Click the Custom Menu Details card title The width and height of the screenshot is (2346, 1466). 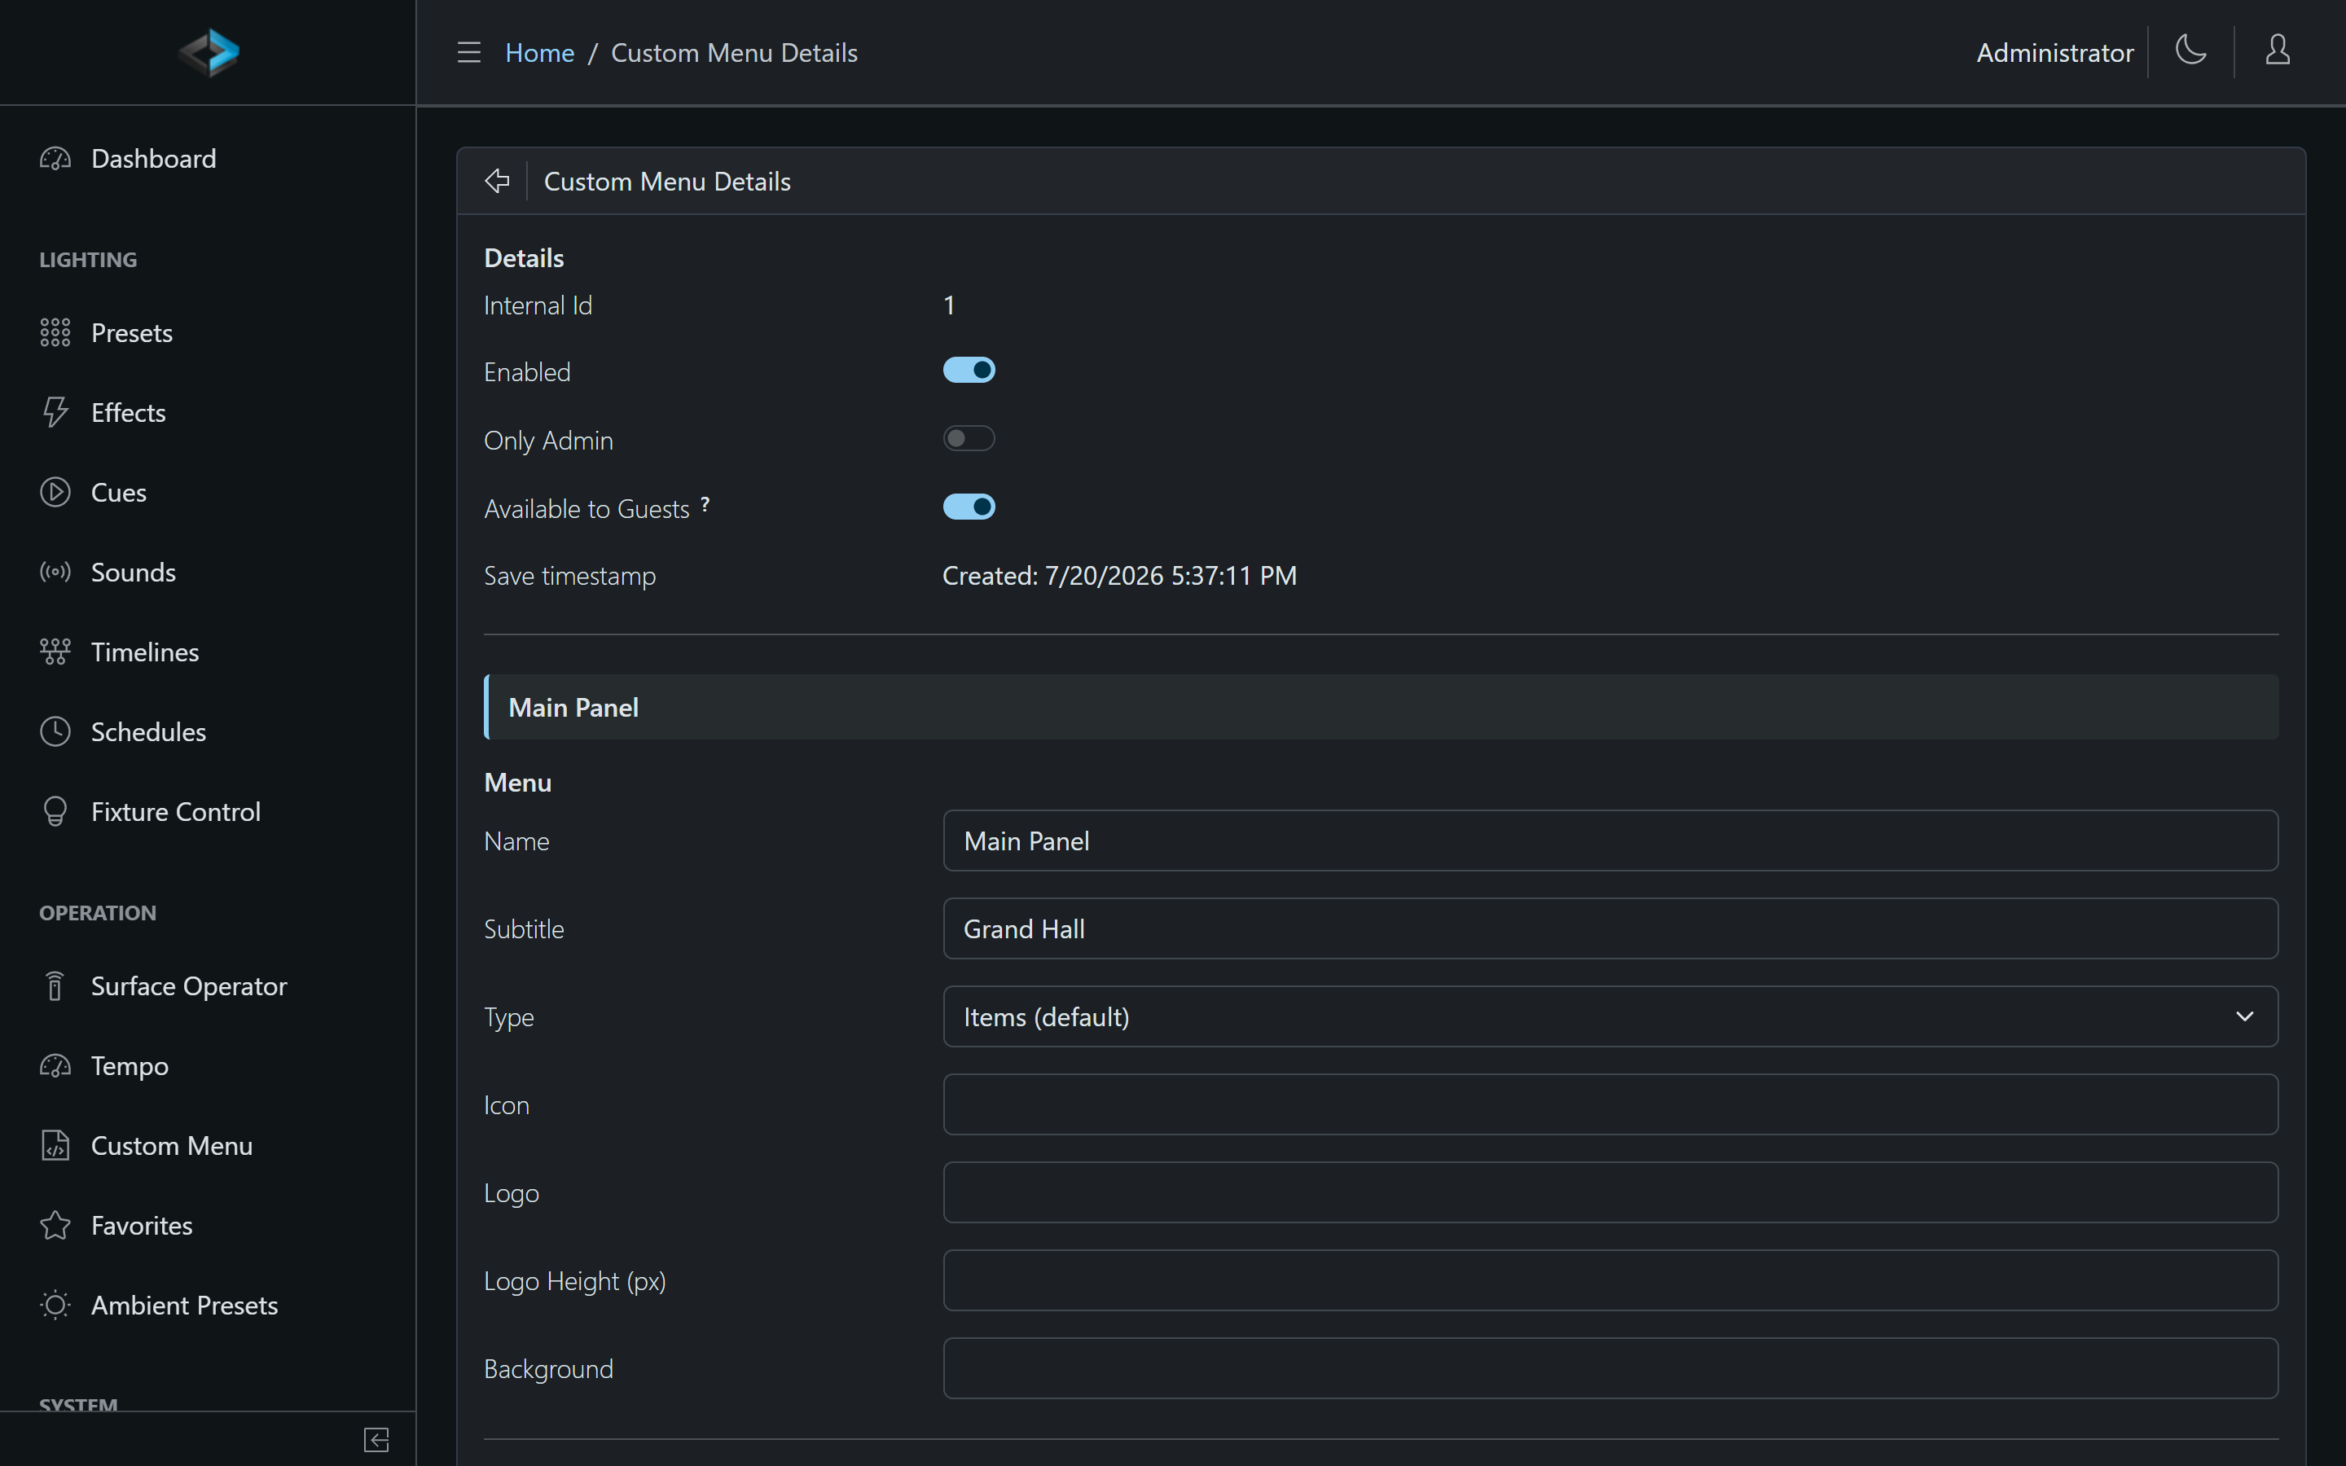[x=667, y=182]
